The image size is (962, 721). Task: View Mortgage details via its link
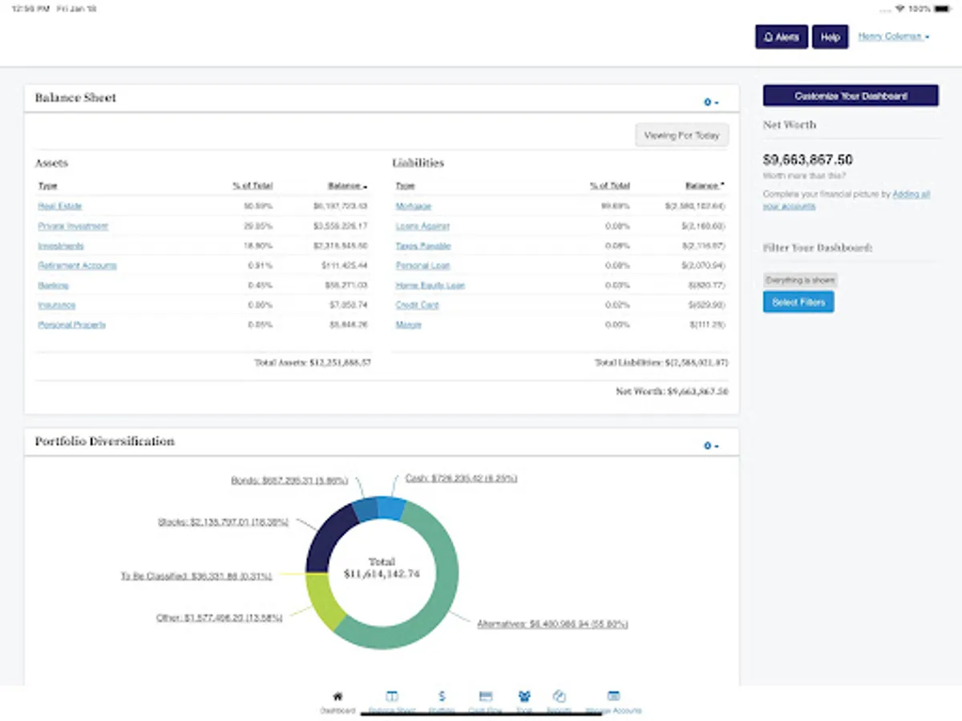[414, 206]
